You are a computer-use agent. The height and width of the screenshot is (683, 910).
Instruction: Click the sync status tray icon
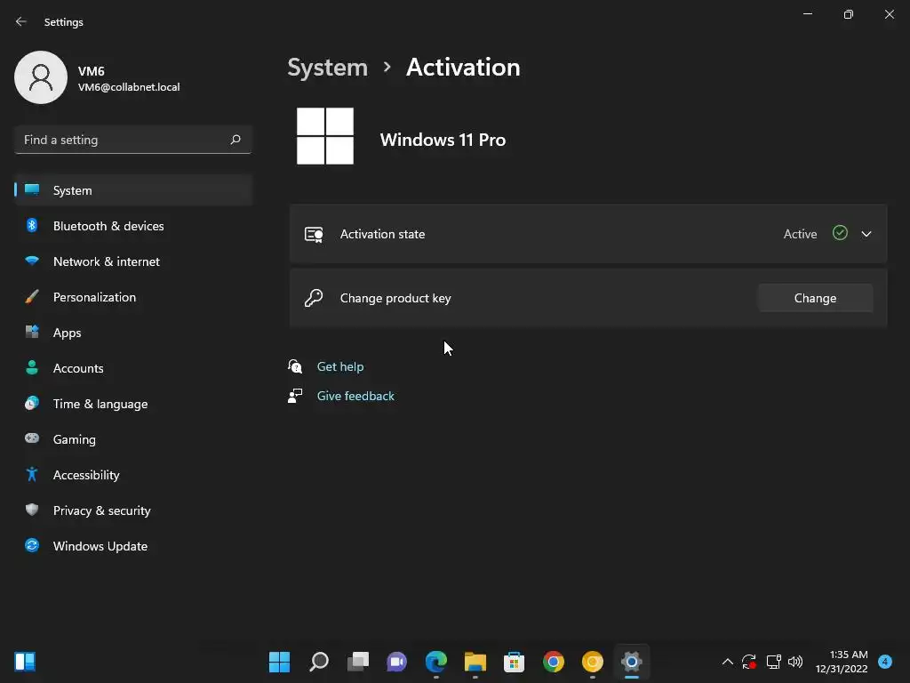pyautogui.click(x=748, y=662)
